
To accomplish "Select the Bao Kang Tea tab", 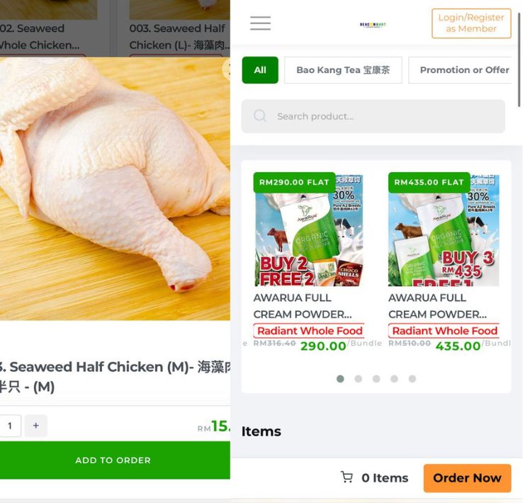I will click(x=343, y=70).
